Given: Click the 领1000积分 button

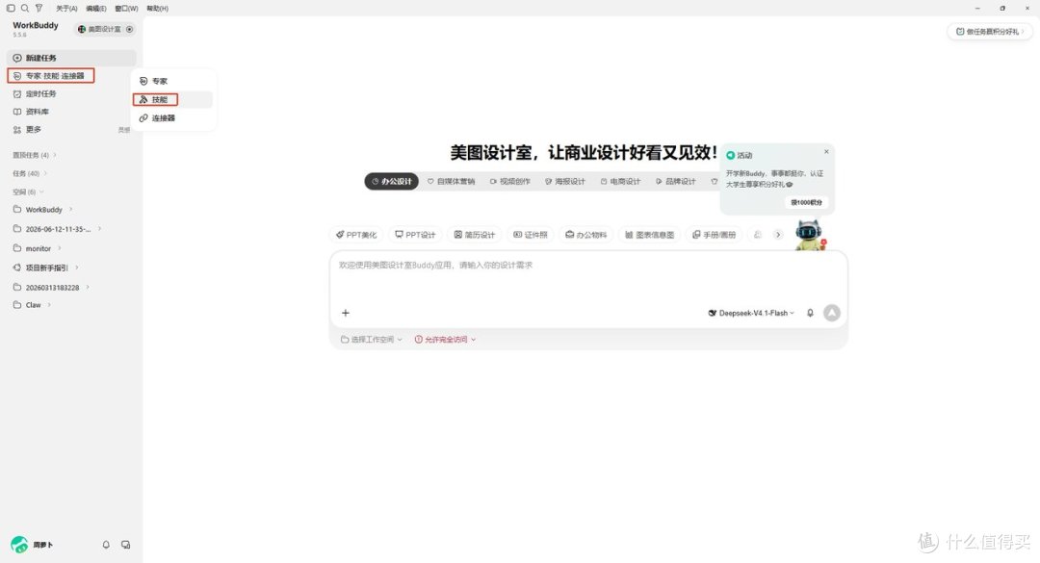Looking at the screenshot, I should coord(806,202).
